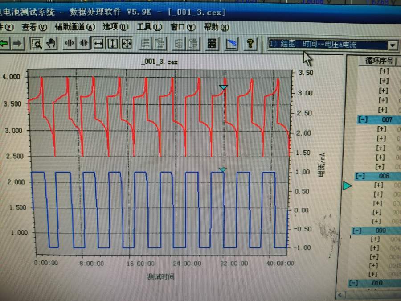The image size is (401, 301).
Task: Open help via the question mark icon
Action: (250, 43)
